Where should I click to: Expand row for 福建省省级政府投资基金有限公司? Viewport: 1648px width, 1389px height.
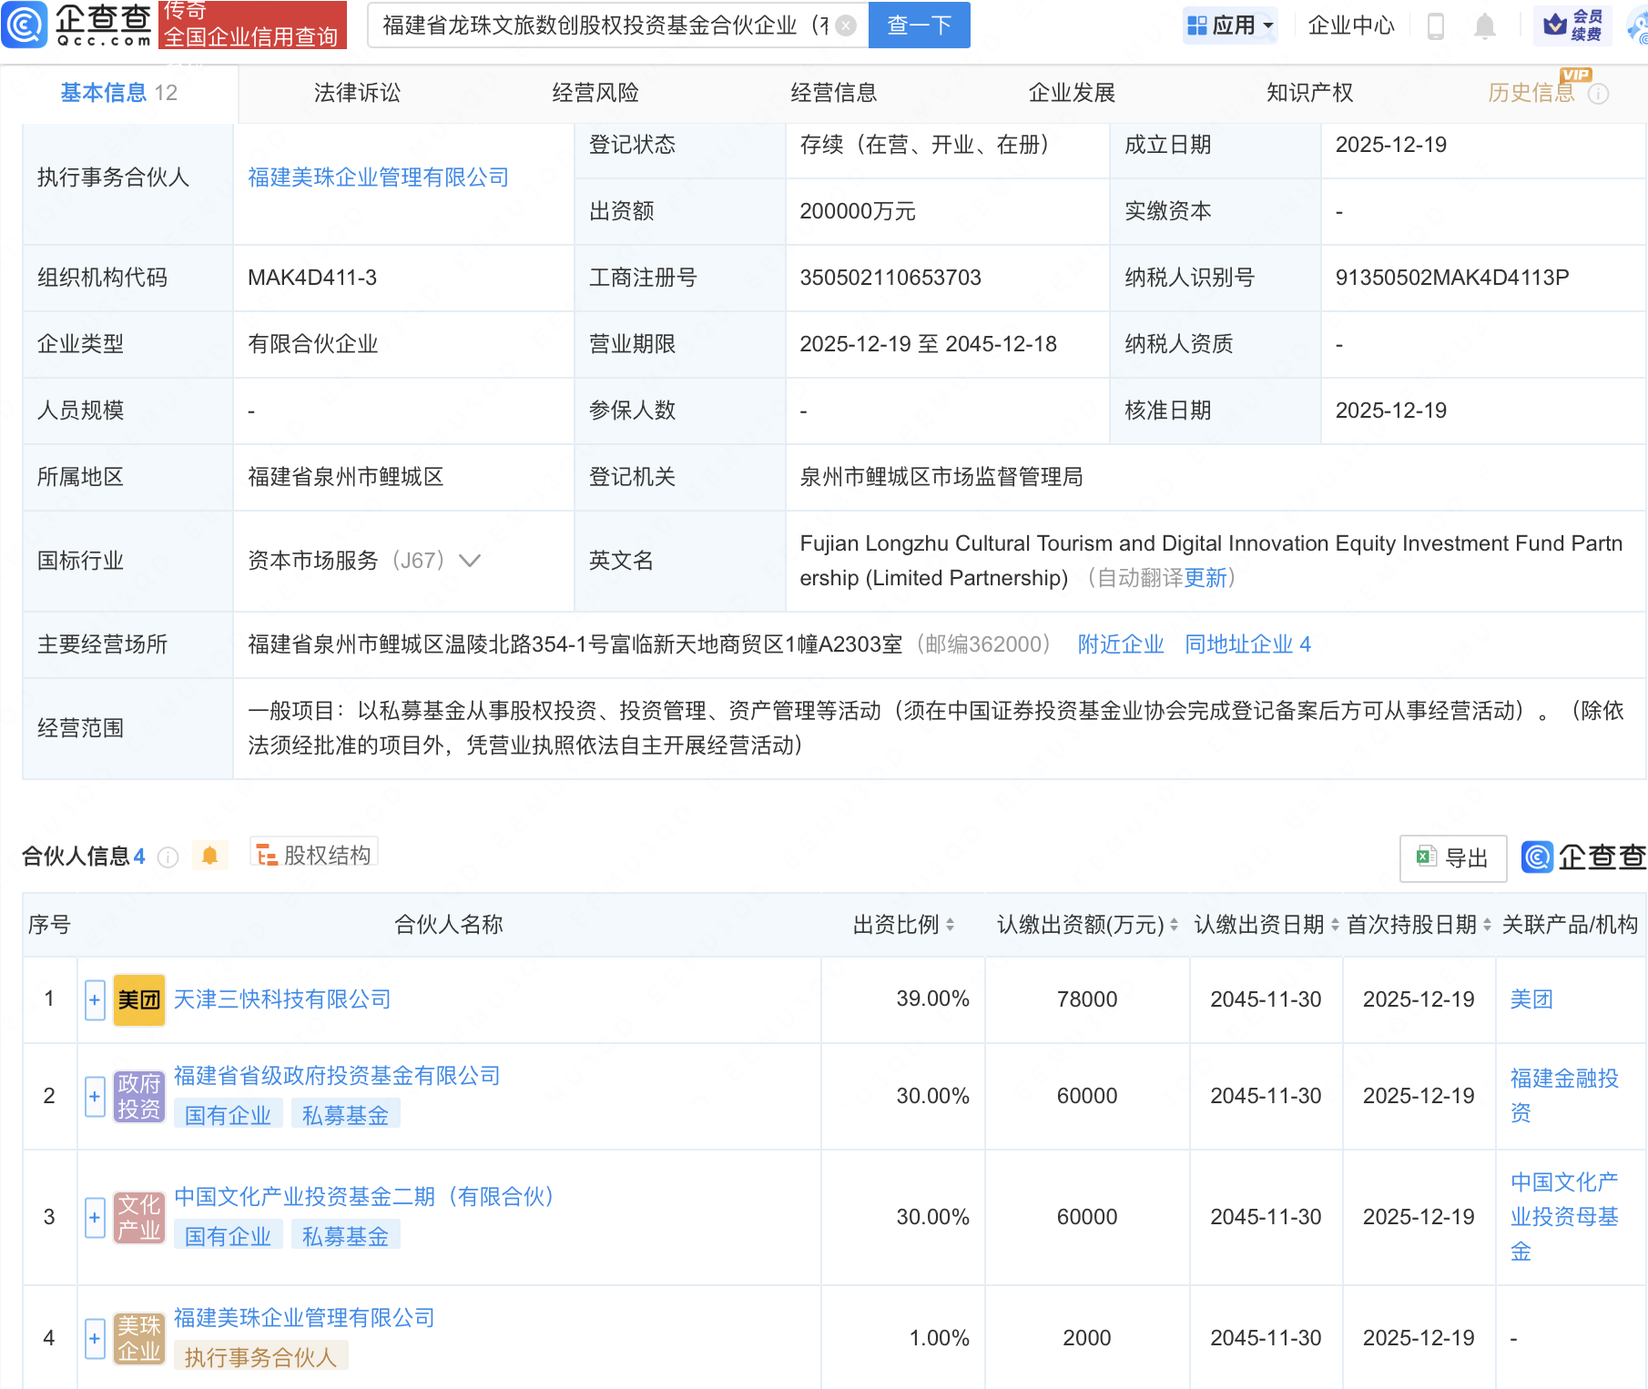click(x=95, y=1096)
